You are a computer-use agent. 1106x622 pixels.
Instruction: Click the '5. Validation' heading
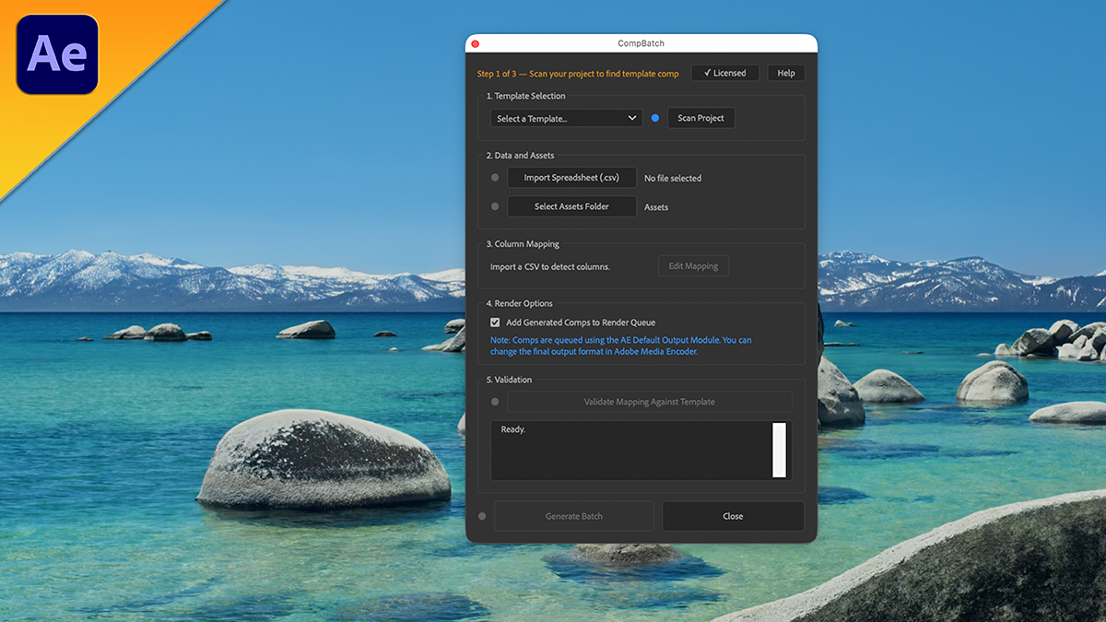509,380
